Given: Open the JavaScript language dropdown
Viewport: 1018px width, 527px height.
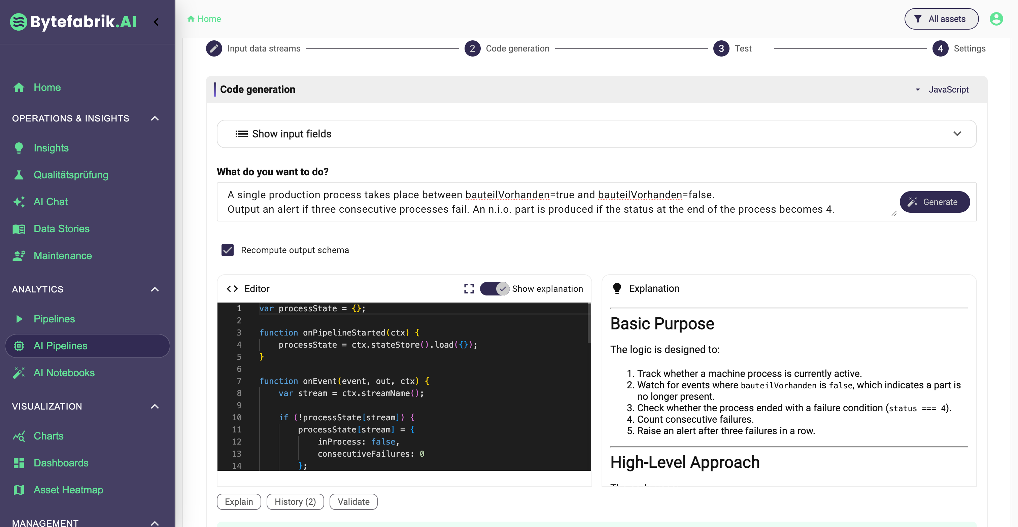Looking at the screenshot, I should pyautogui.click(x=942, y=90).
